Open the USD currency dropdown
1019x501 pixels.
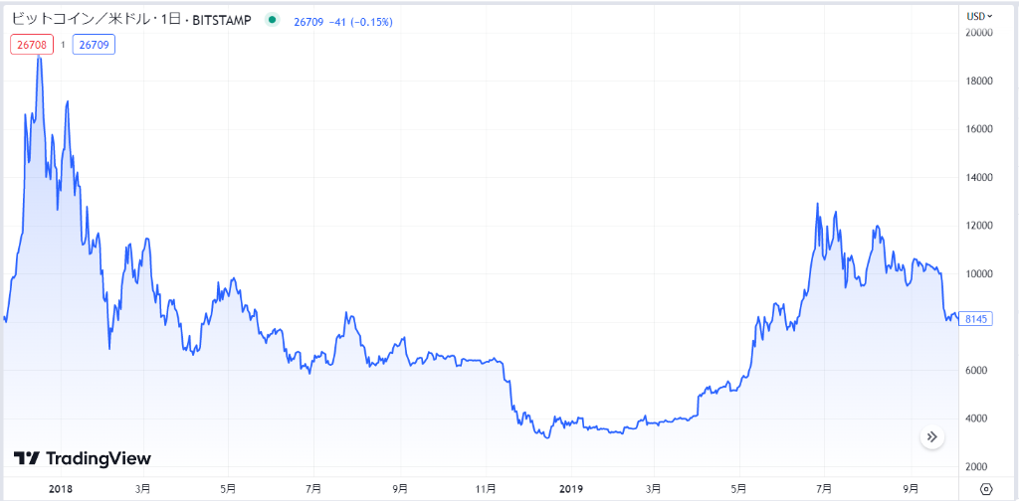tap(979, 16)
